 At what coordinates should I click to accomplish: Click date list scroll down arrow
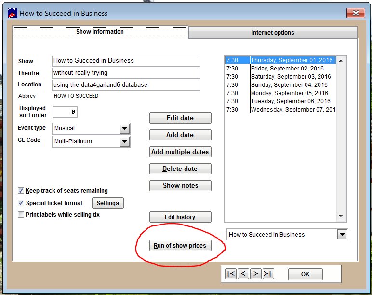pyautogui.click(x=341, y=216)
